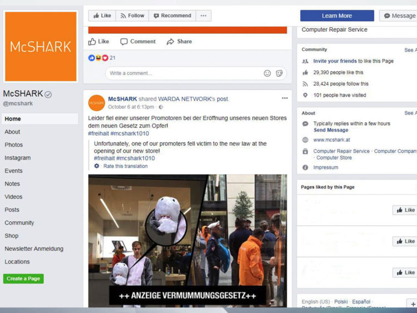
Task: Click the Recommend button
Action: click(172, 16)
